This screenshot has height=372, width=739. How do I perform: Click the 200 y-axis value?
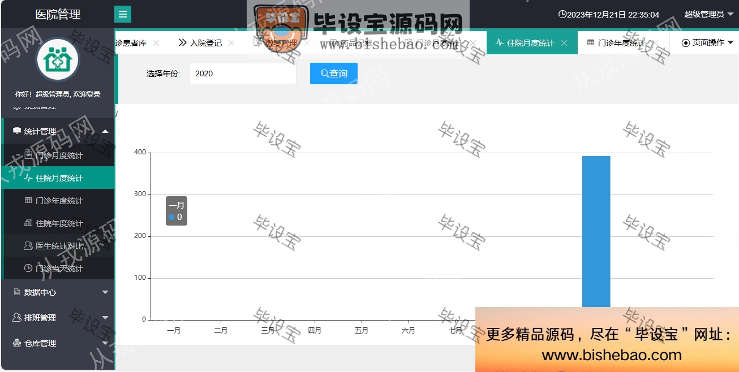140,236
